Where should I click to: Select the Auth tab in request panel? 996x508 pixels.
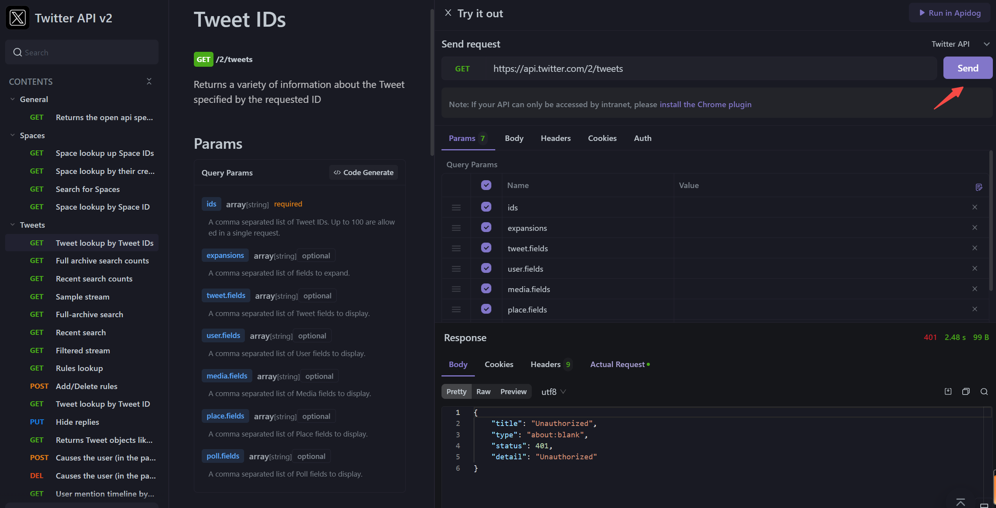tap(642, 138)
